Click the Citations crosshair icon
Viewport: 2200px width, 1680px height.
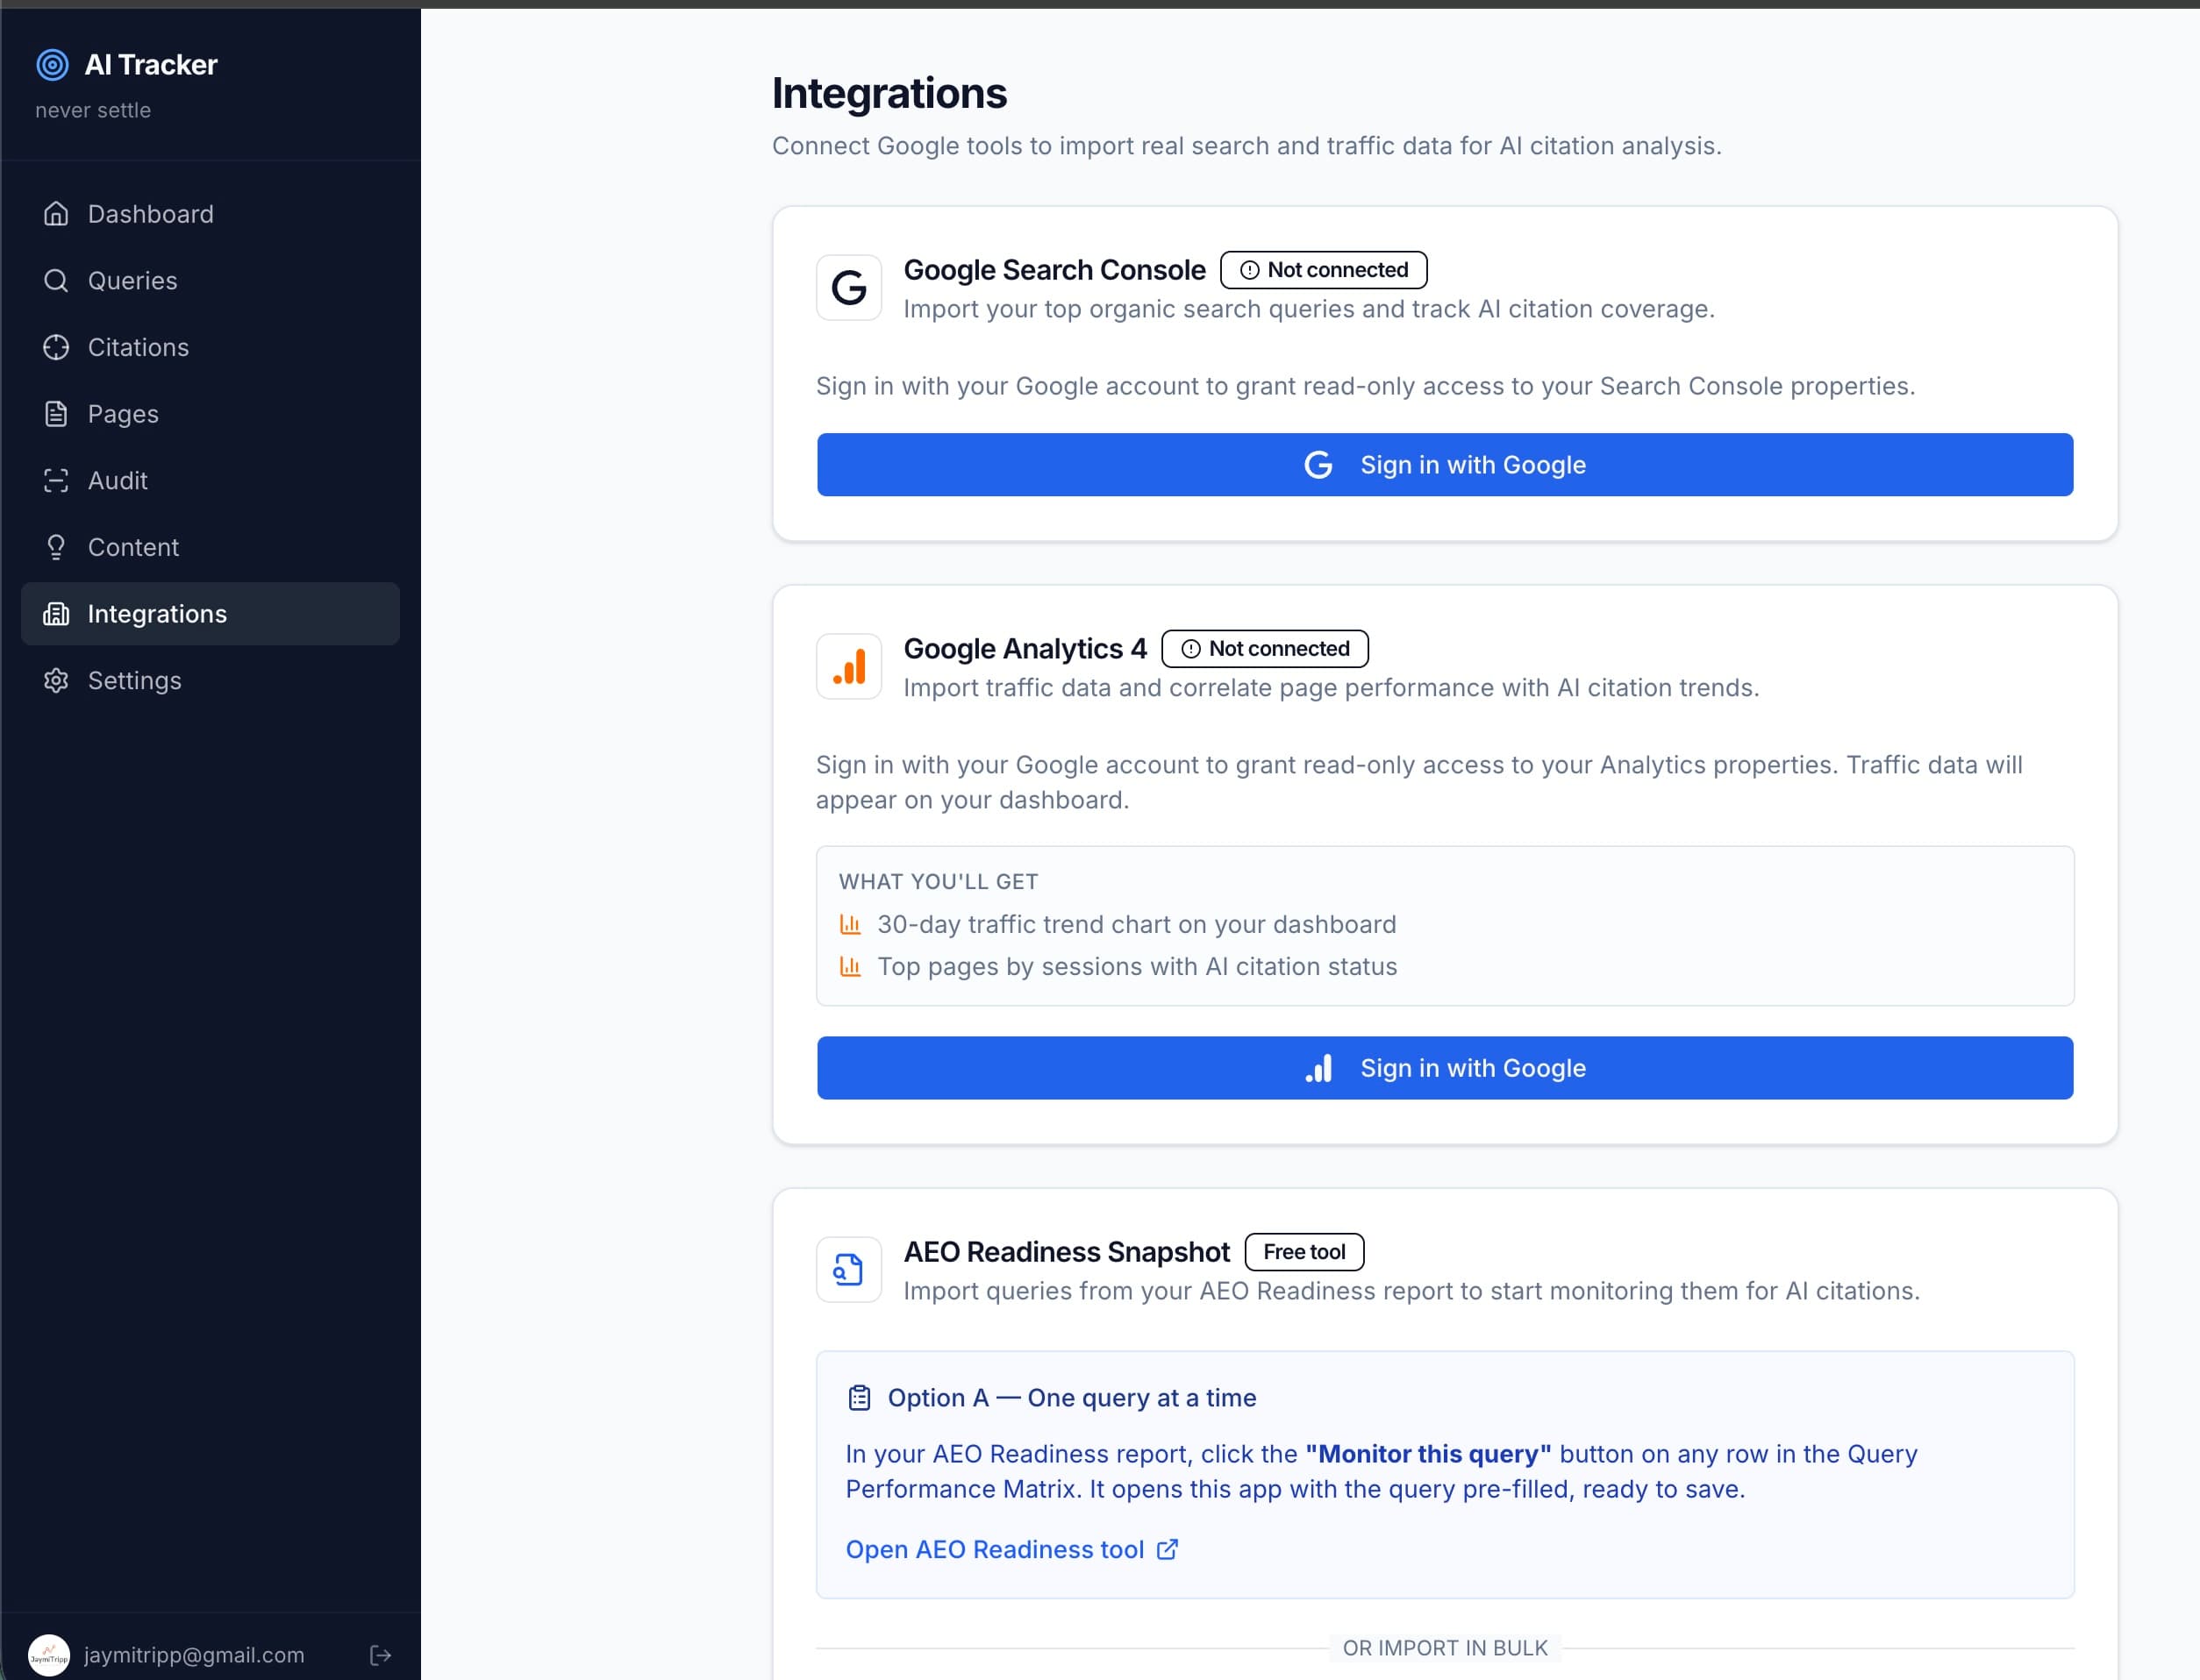[x=56, y=347]
